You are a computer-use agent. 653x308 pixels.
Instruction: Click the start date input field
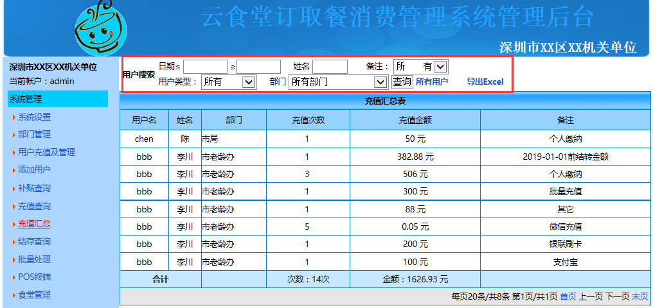[205, 67]
